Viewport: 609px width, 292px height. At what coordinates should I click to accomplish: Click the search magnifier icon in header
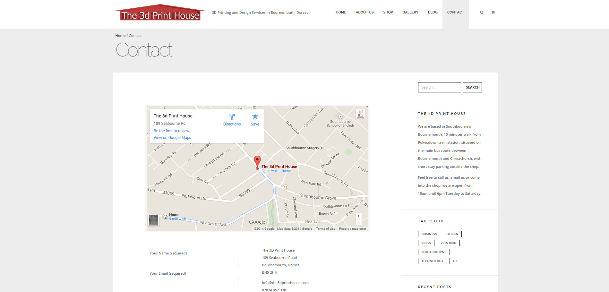coord(482,13)
